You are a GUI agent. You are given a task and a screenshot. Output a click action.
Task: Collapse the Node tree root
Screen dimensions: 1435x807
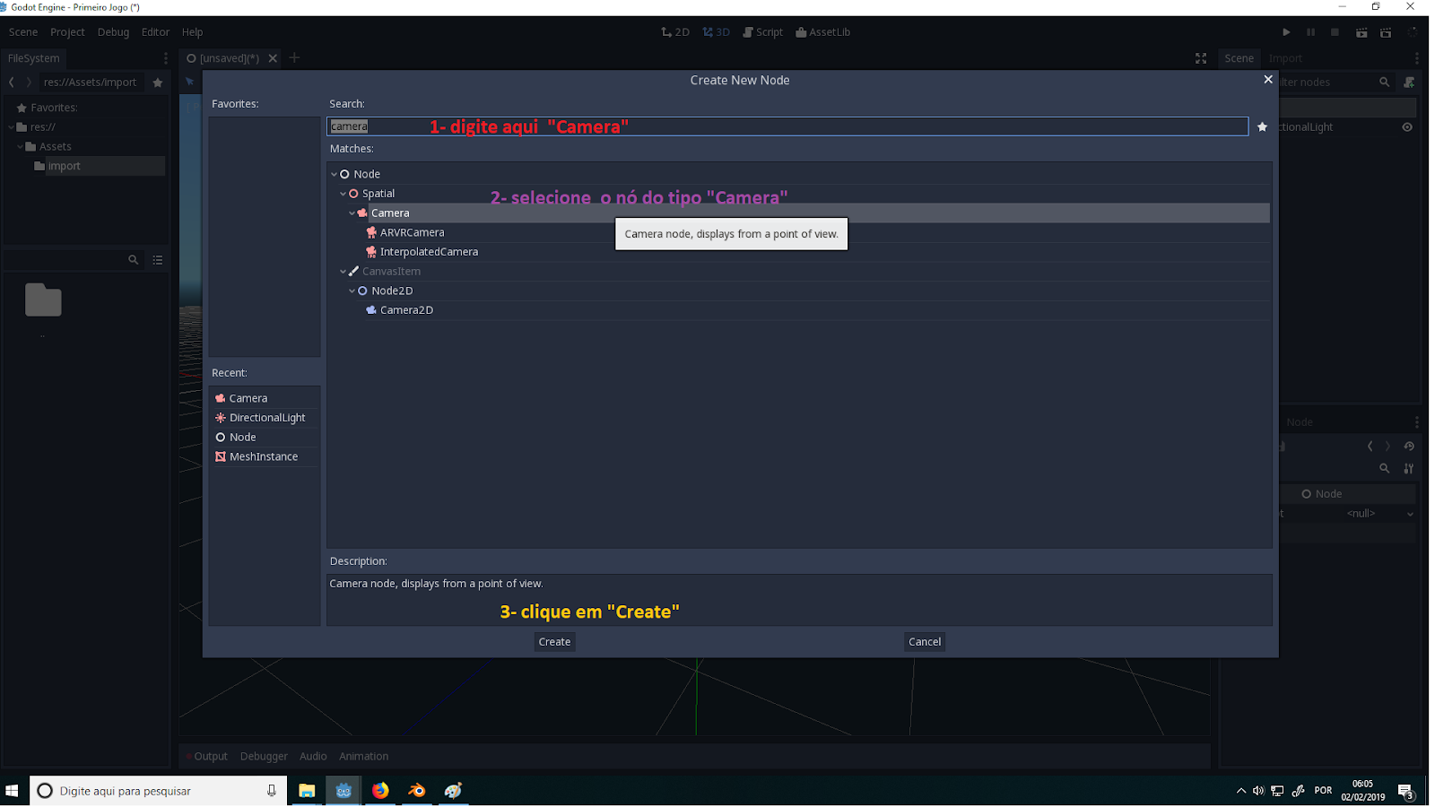(335, 174)
